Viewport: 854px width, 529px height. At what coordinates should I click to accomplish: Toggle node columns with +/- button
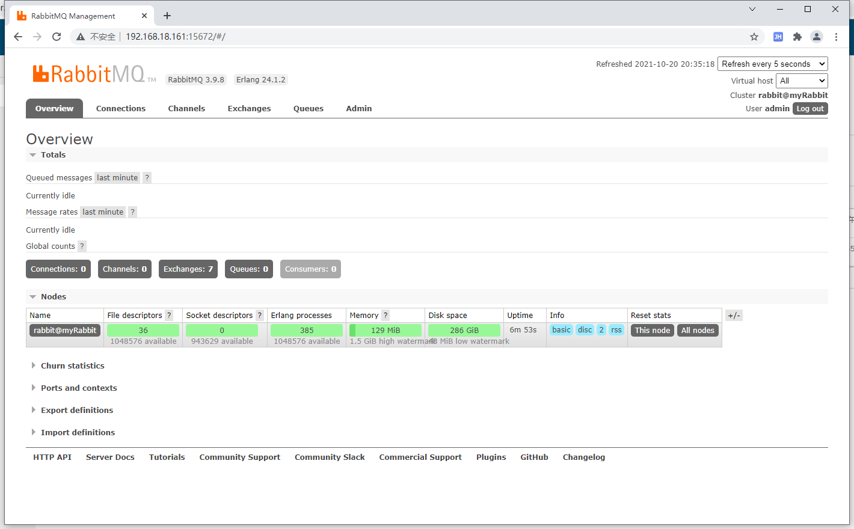click(734, 316)
